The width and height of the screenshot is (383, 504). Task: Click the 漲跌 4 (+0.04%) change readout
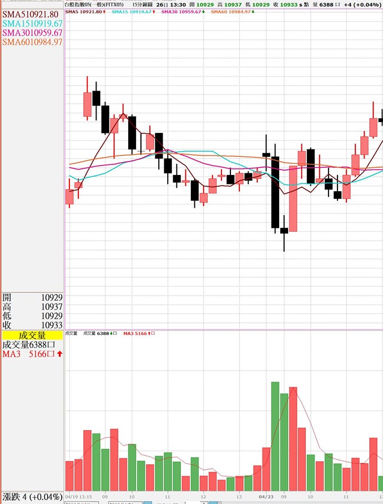click(x=32, y=496)
